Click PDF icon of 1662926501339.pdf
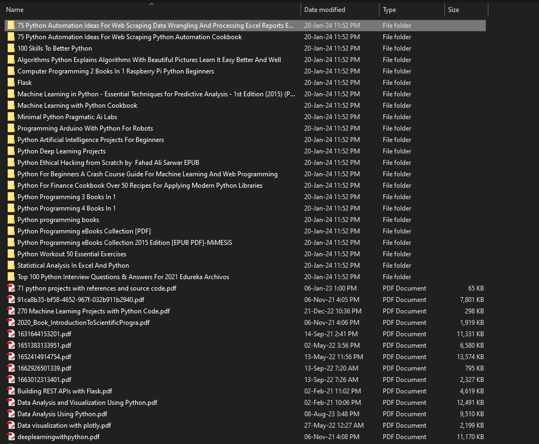 tap(11, 368)
